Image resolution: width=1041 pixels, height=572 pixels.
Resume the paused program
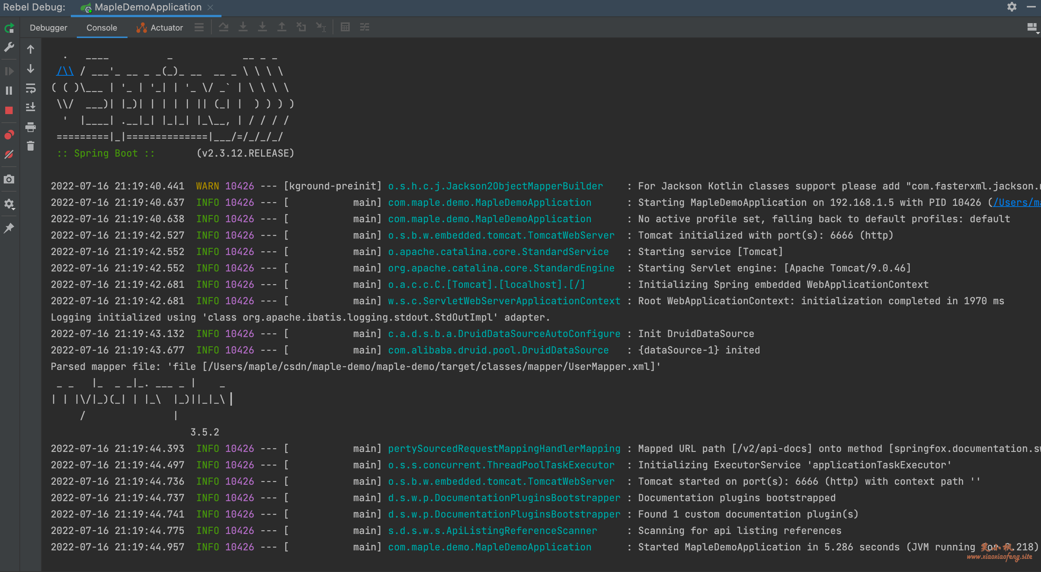(x=9, y=71)
